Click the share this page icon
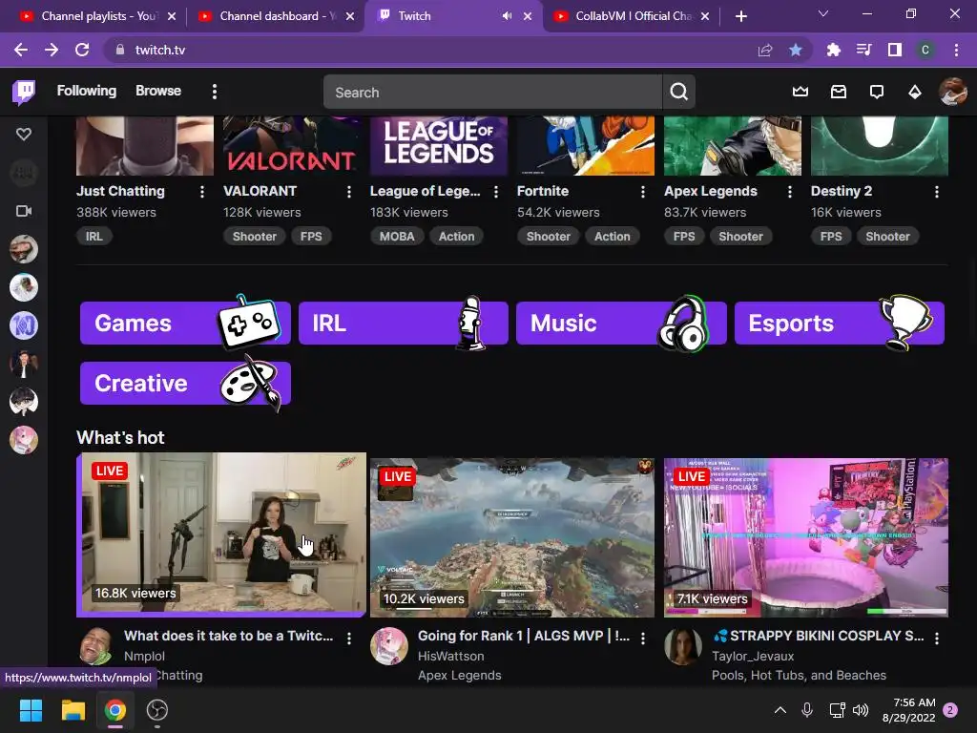The width and height of the screenshot is (977, 733). pyautogui.click(x=764, y=50)
